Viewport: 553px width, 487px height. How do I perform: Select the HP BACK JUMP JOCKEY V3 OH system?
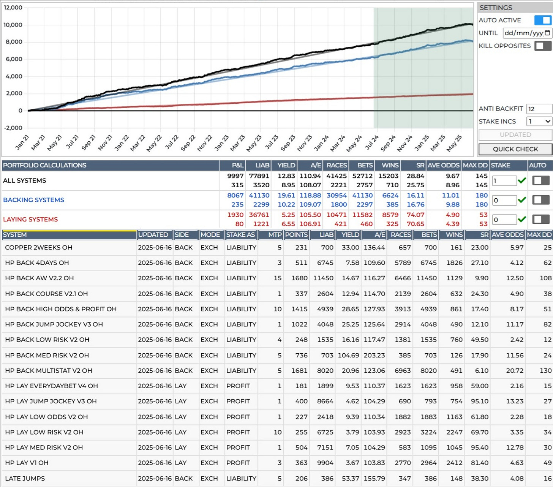(54, 324)
